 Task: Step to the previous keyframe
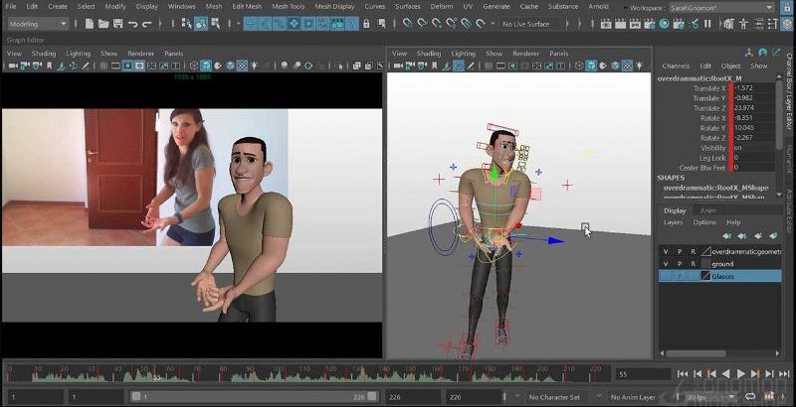pyautogui.click(x=711, y=374)
